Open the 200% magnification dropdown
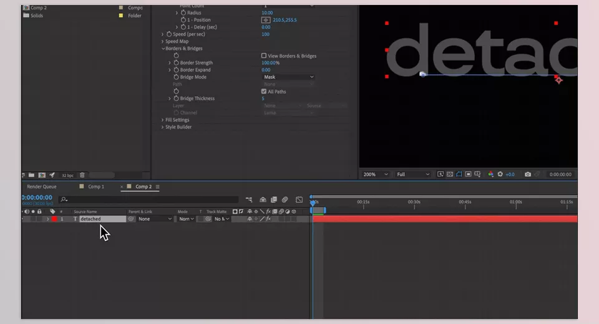This screenshot has width=599, height=324. tap(375, 174)
